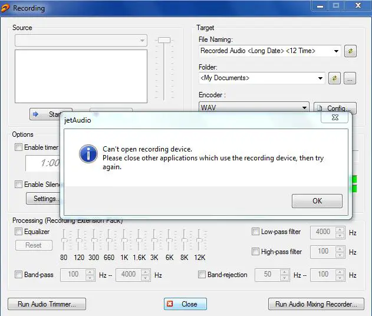Click the 3K equalizer band slider
Viewport: 372px width, 316px height.
click(x=154, y=240)
